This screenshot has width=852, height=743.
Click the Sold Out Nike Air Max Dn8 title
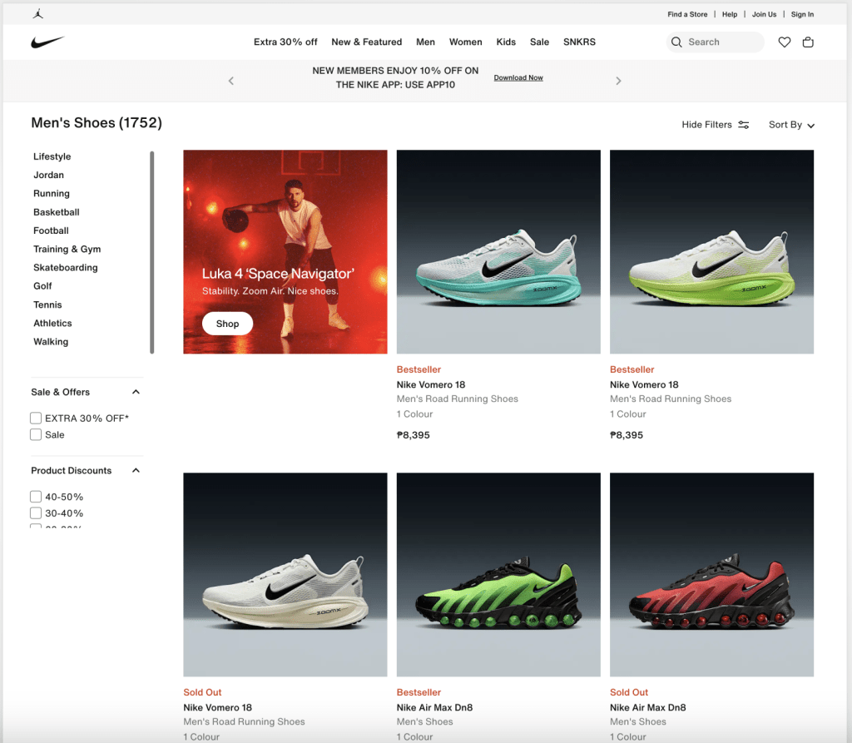tap(647, 707)
